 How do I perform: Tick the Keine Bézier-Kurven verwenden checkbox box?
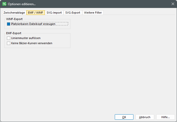[x=9, y=43]
